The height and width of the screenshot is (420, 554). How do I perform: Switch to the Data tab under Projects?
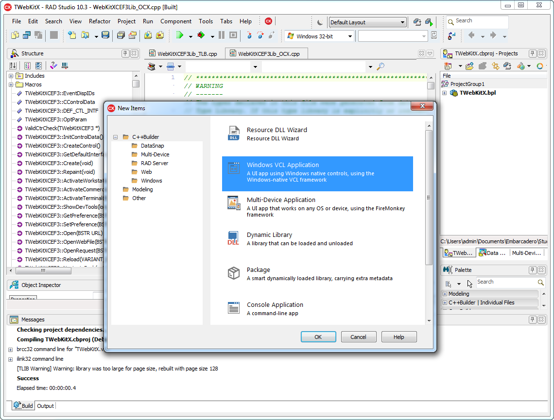click(x=493, y=252)
